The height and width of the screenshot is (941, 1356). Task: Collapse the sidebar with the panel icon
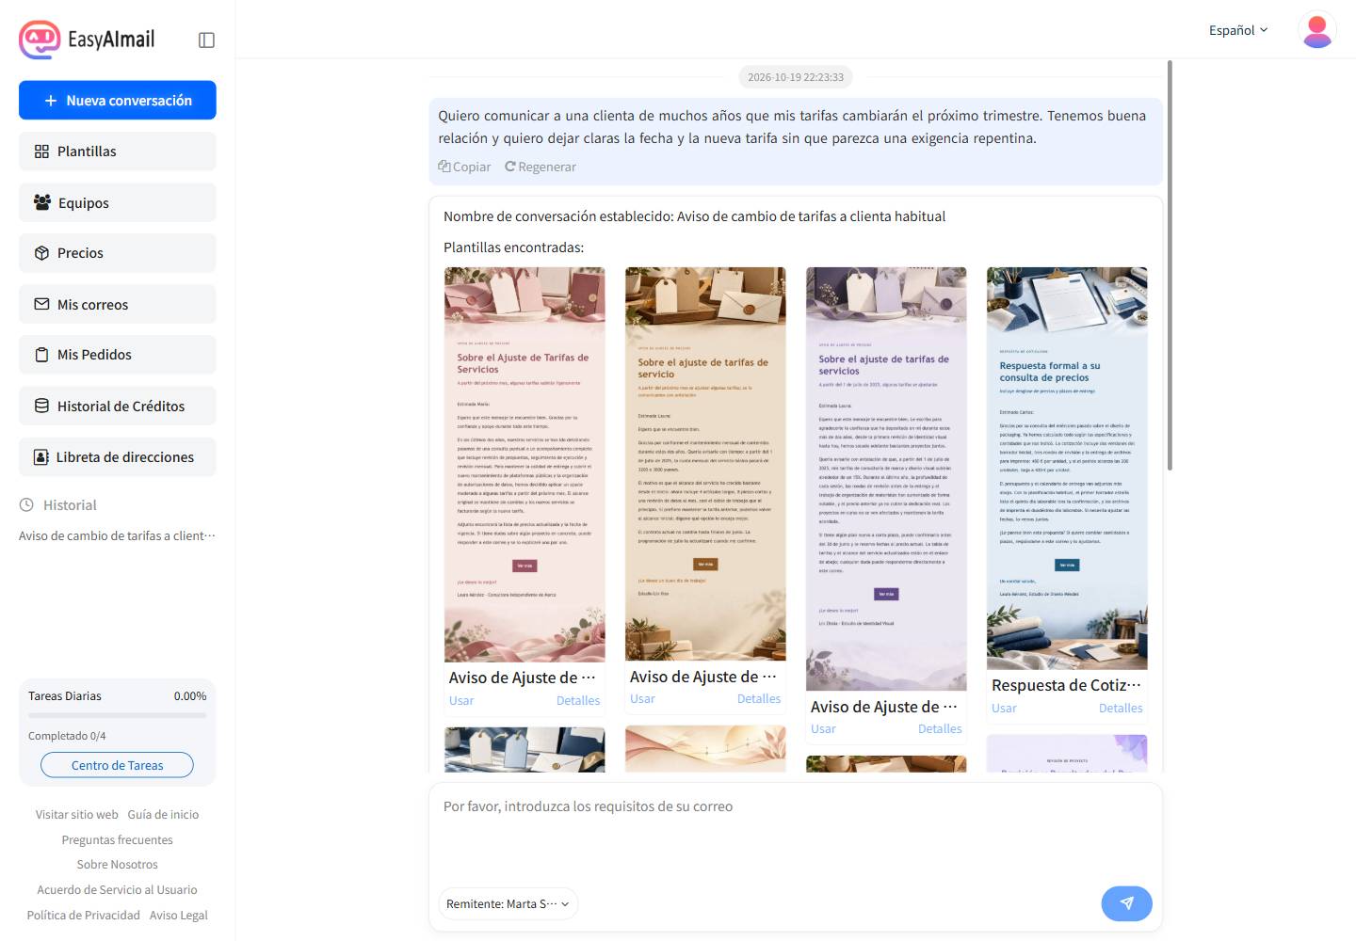pyautogui.click(x=207, y=40)
